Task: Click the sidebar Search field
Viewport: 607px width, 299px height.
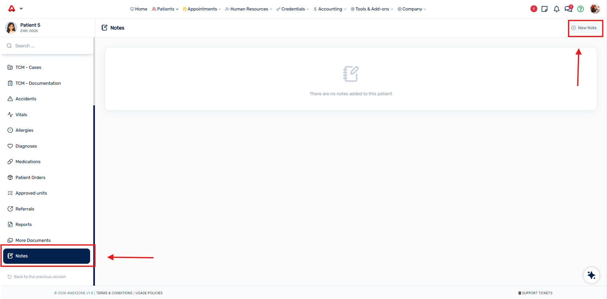Action: click(48, 46)
